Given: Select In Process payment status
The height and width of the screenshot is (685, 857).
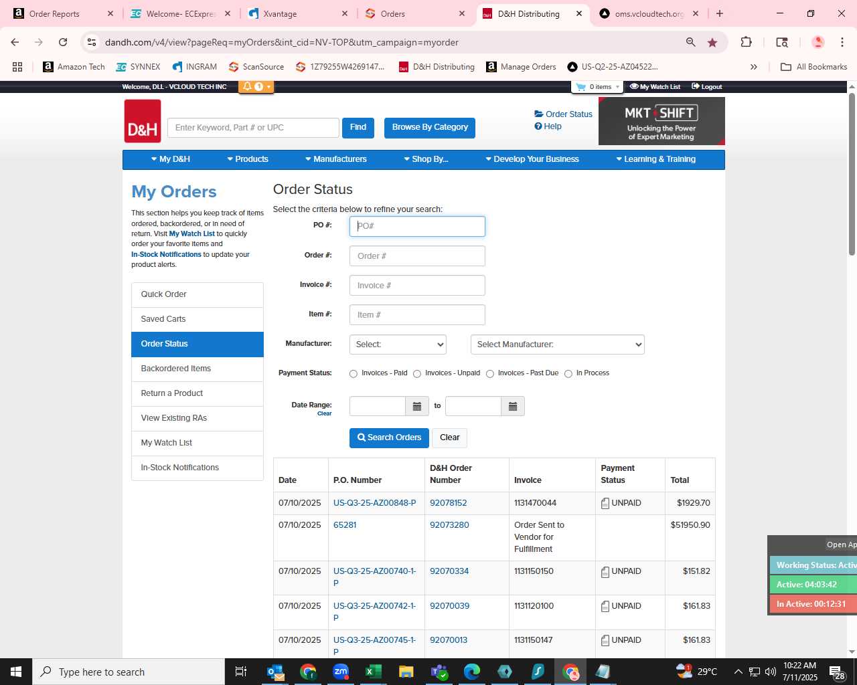Looking at the screenshot, I should tap(568, 374).
